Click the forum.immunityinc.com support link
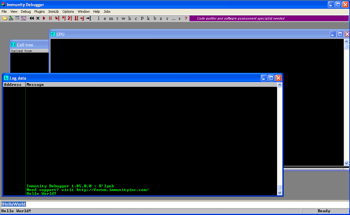This screenshot has width=350, height=215. tap(112, 189)
